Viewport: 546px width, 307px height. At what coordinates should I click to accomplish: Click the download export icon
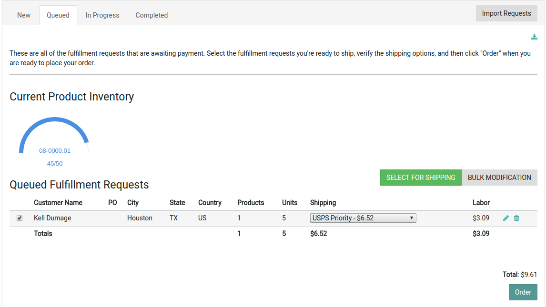click(534, 36)
